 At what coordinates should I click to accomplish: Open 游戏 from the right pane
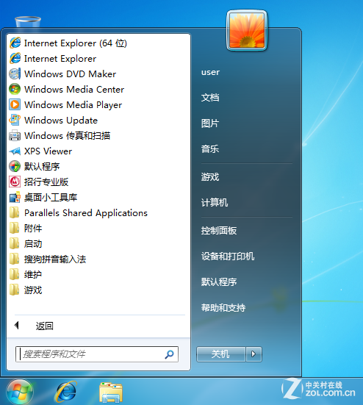[x=210, y=177]
